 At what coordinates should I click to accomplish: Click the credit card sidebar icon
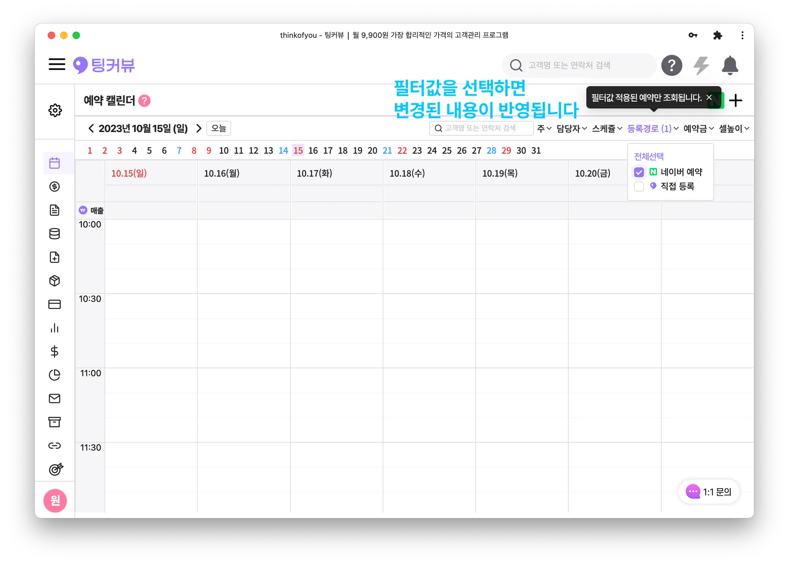(55, 304)
